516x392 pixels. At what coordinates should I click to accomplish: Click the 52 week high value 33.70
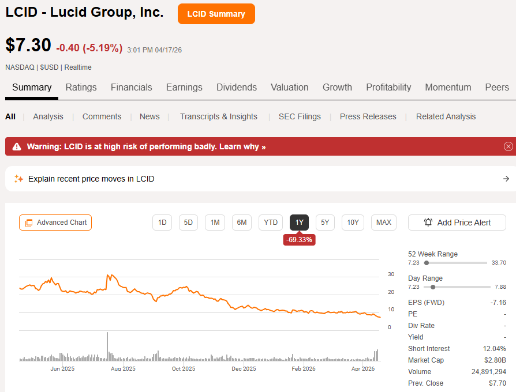click(499, 263)
